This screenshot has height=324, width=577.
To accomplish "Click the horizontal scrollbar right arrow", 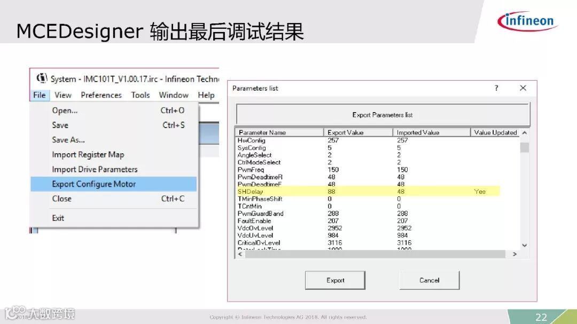I will (x=514, y=254).
